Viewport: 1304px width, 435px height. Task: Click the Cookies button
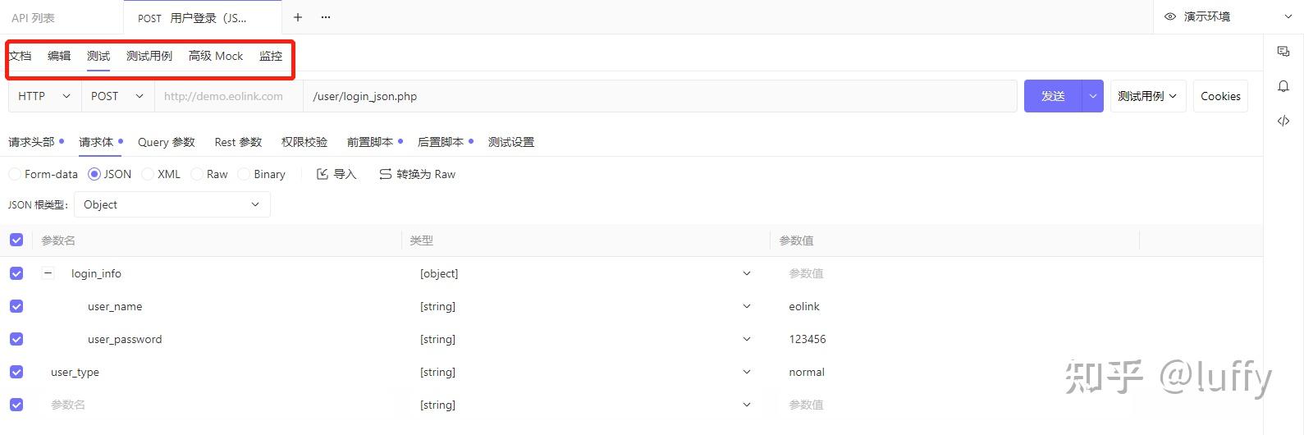[1220, 96]
